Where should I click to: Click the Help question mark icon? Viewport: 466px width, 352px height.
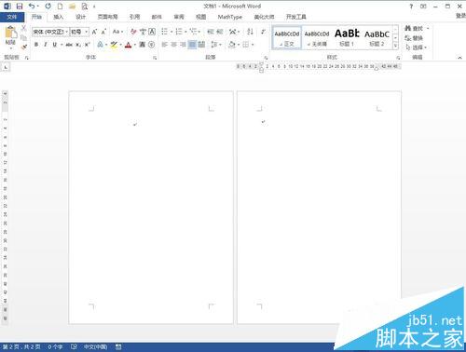[411, 7]
